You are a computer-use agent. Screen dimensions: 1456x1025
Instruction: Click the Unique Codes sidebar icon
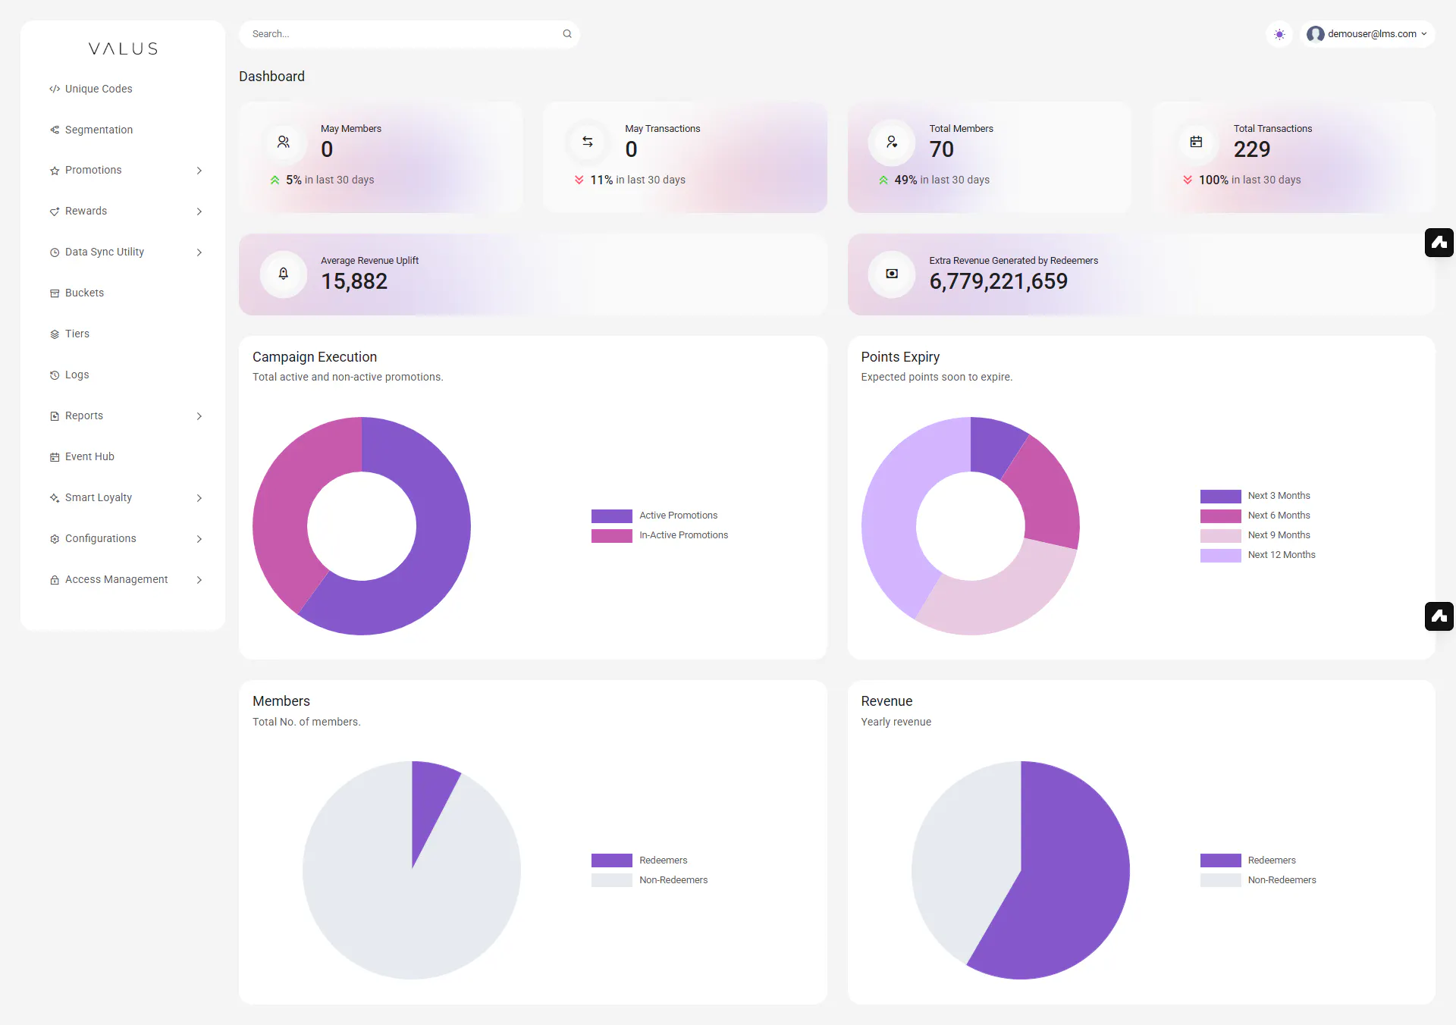(55, 89)
